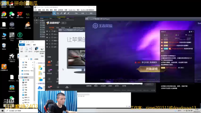Open the WeChat 微信 desktop icon

tap(12, 15)
